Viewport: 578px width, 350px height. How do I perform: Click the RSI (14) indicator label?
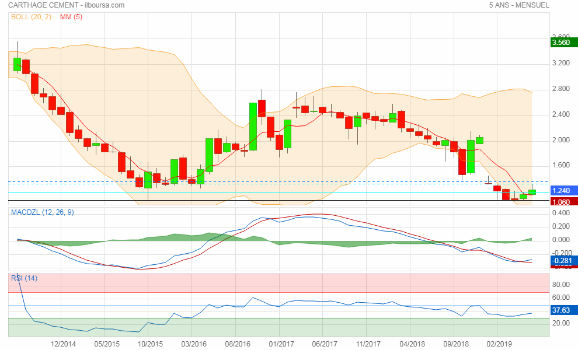(25, 278)
